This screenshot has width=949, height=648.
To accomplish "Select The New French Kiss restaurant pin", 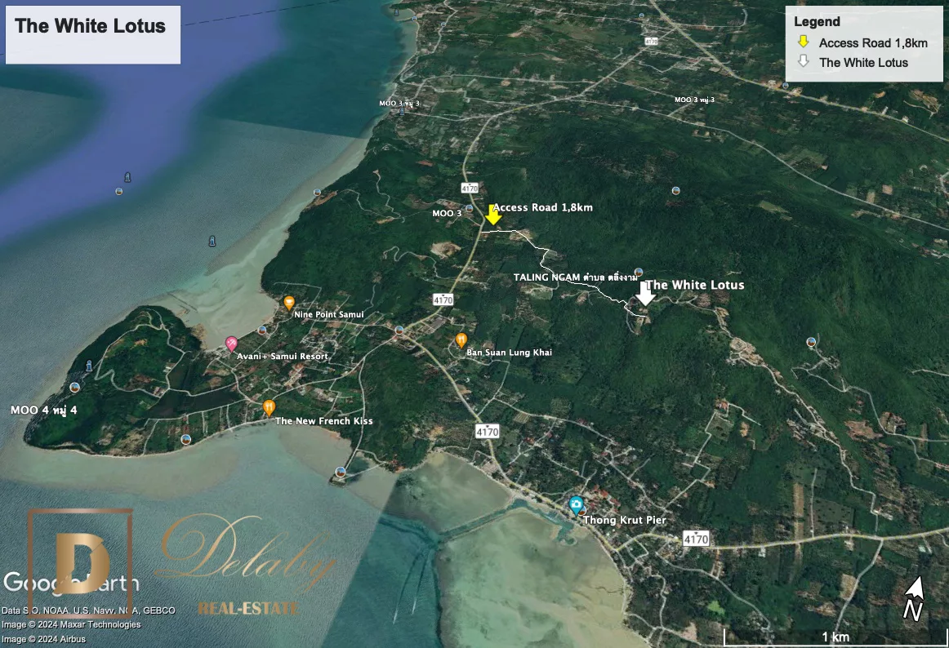I will [x=269, y=406].
